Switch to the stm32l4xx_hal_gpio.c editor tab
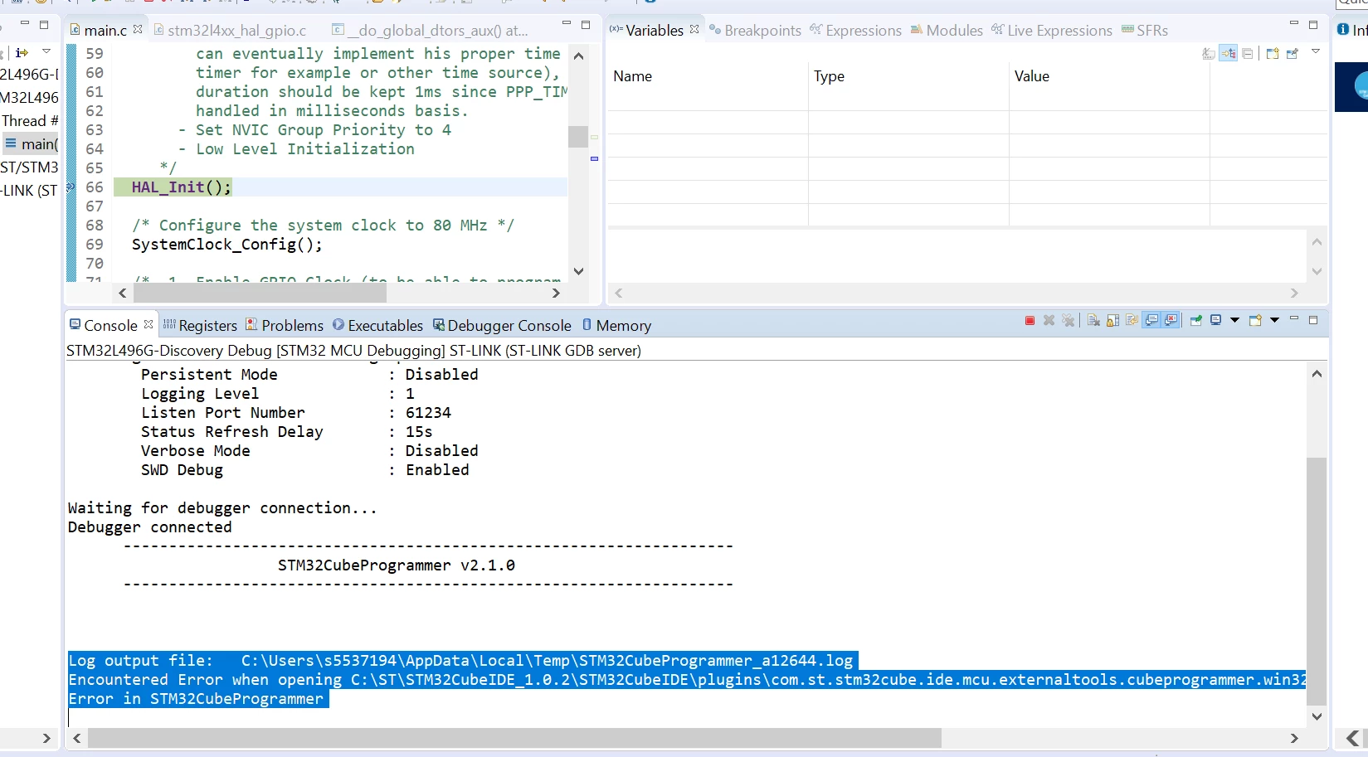1368x757 pixels. [x=230, y=31]
